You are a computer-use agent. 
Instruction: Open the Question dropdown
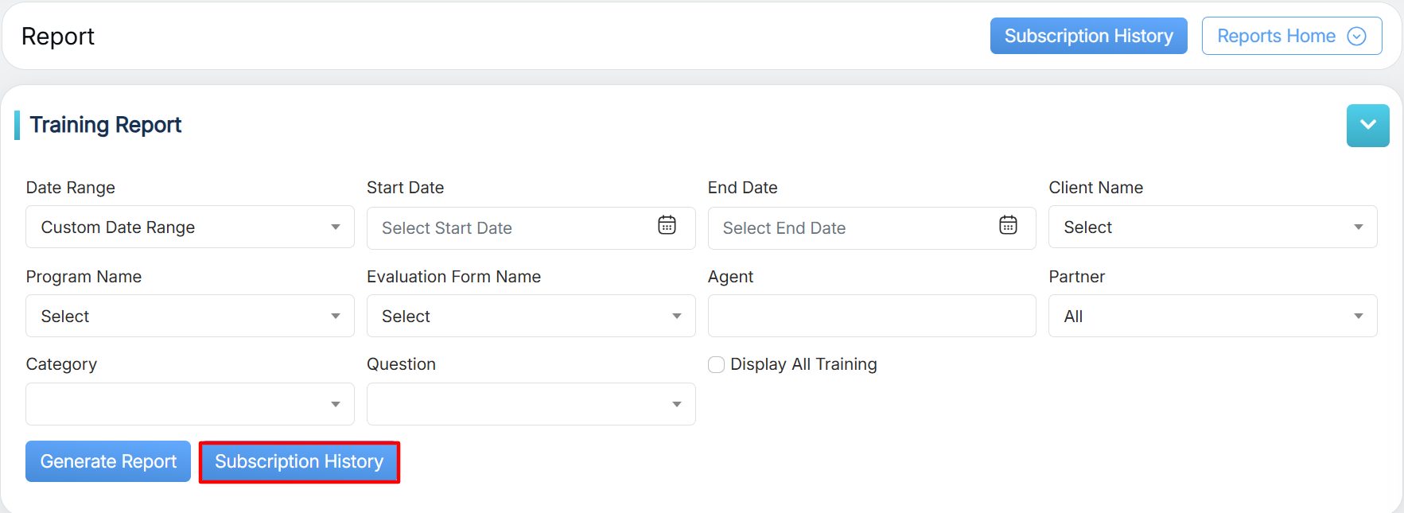point(531,404)
